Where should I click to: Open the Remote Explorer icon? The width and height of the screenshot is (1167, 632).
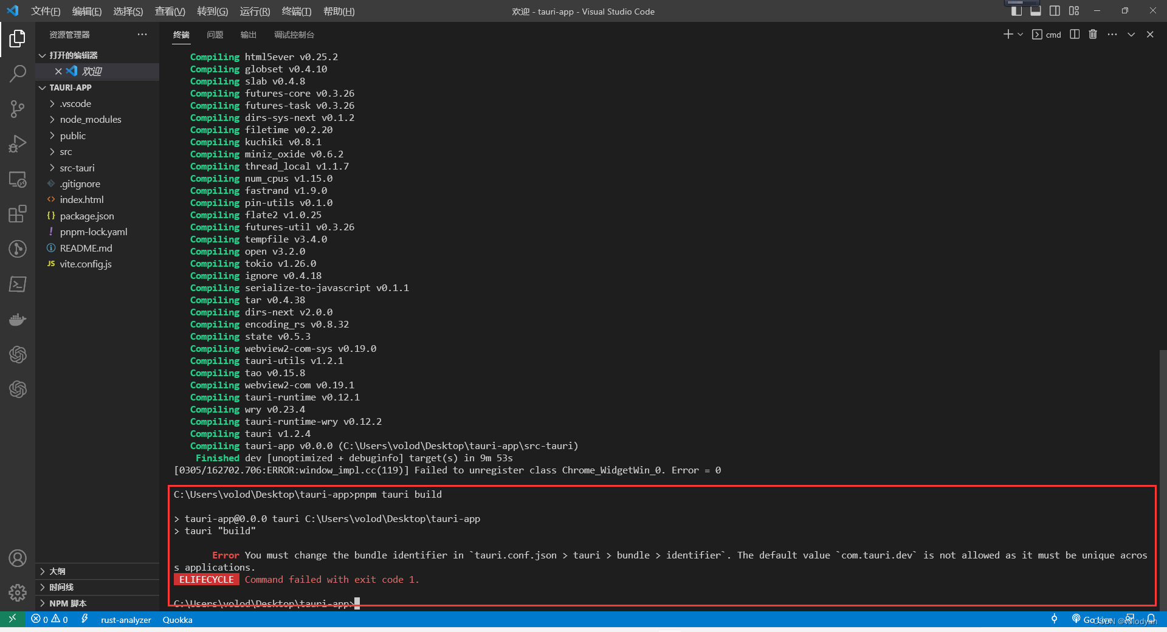pos(18,179)
